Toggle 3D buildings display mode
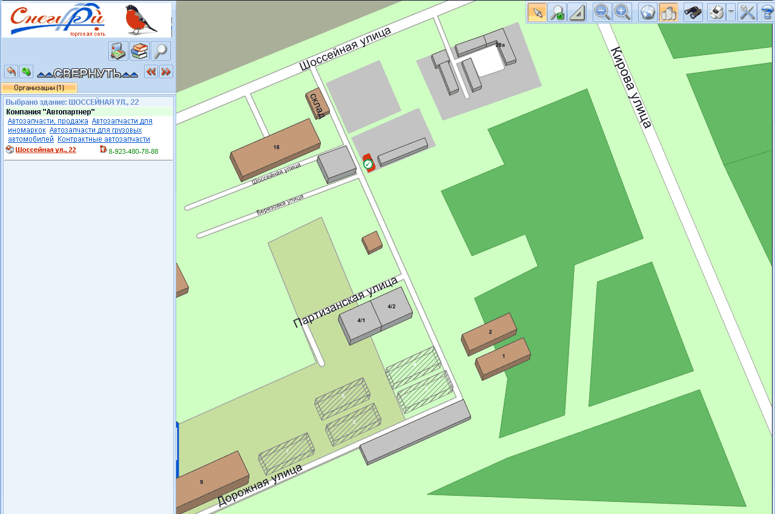This screenshot has width=775, height=514. coord(668,12)
